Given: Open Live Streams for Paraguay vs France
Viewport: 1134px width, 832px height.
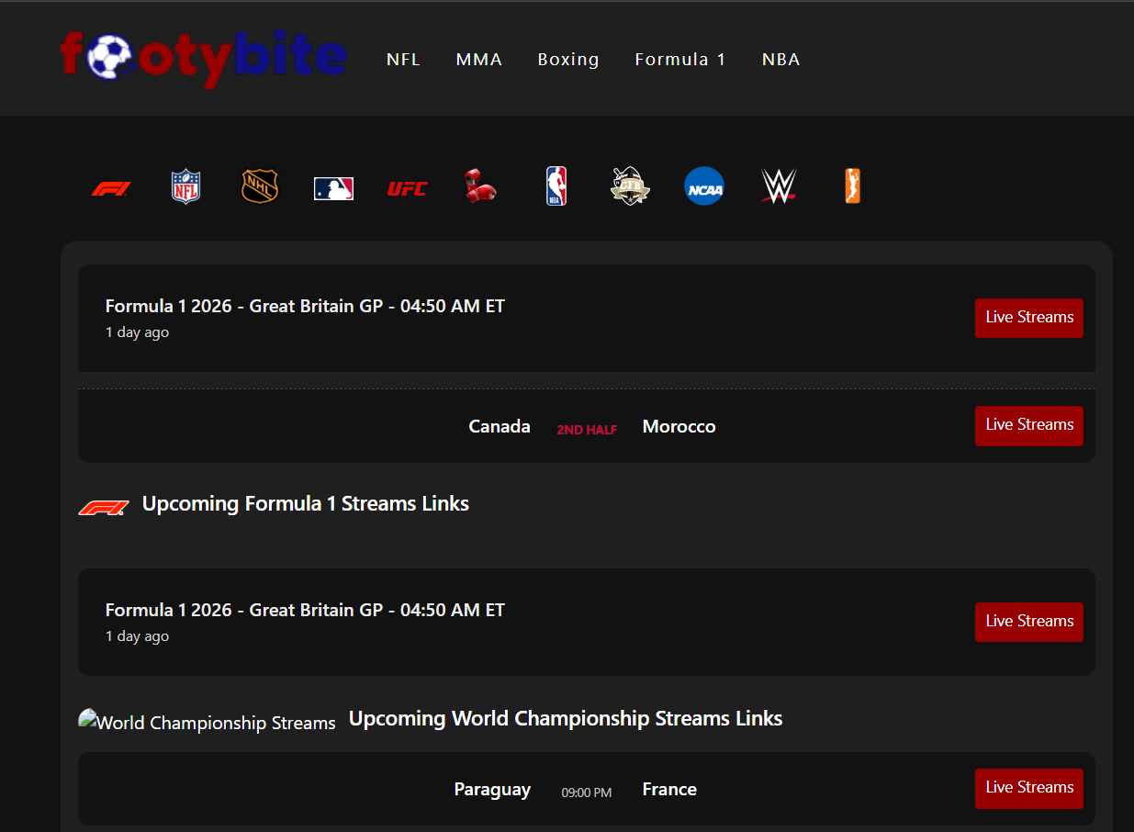Looking at the screenshot, I should 1029,788.
